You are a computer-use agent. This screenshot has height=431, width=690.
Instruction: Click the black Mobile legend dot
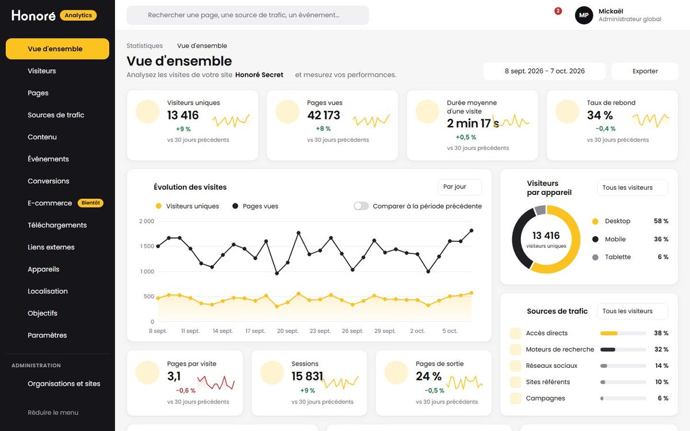tap(595, 239)
